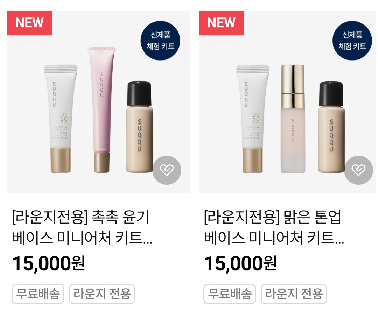Click the black-capped foundation bottle in the right kit
The height and width of the screenshot is (326, 378).
pos(331,127)
